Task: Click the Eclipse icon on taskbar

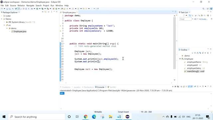Action: coord(127,117)
